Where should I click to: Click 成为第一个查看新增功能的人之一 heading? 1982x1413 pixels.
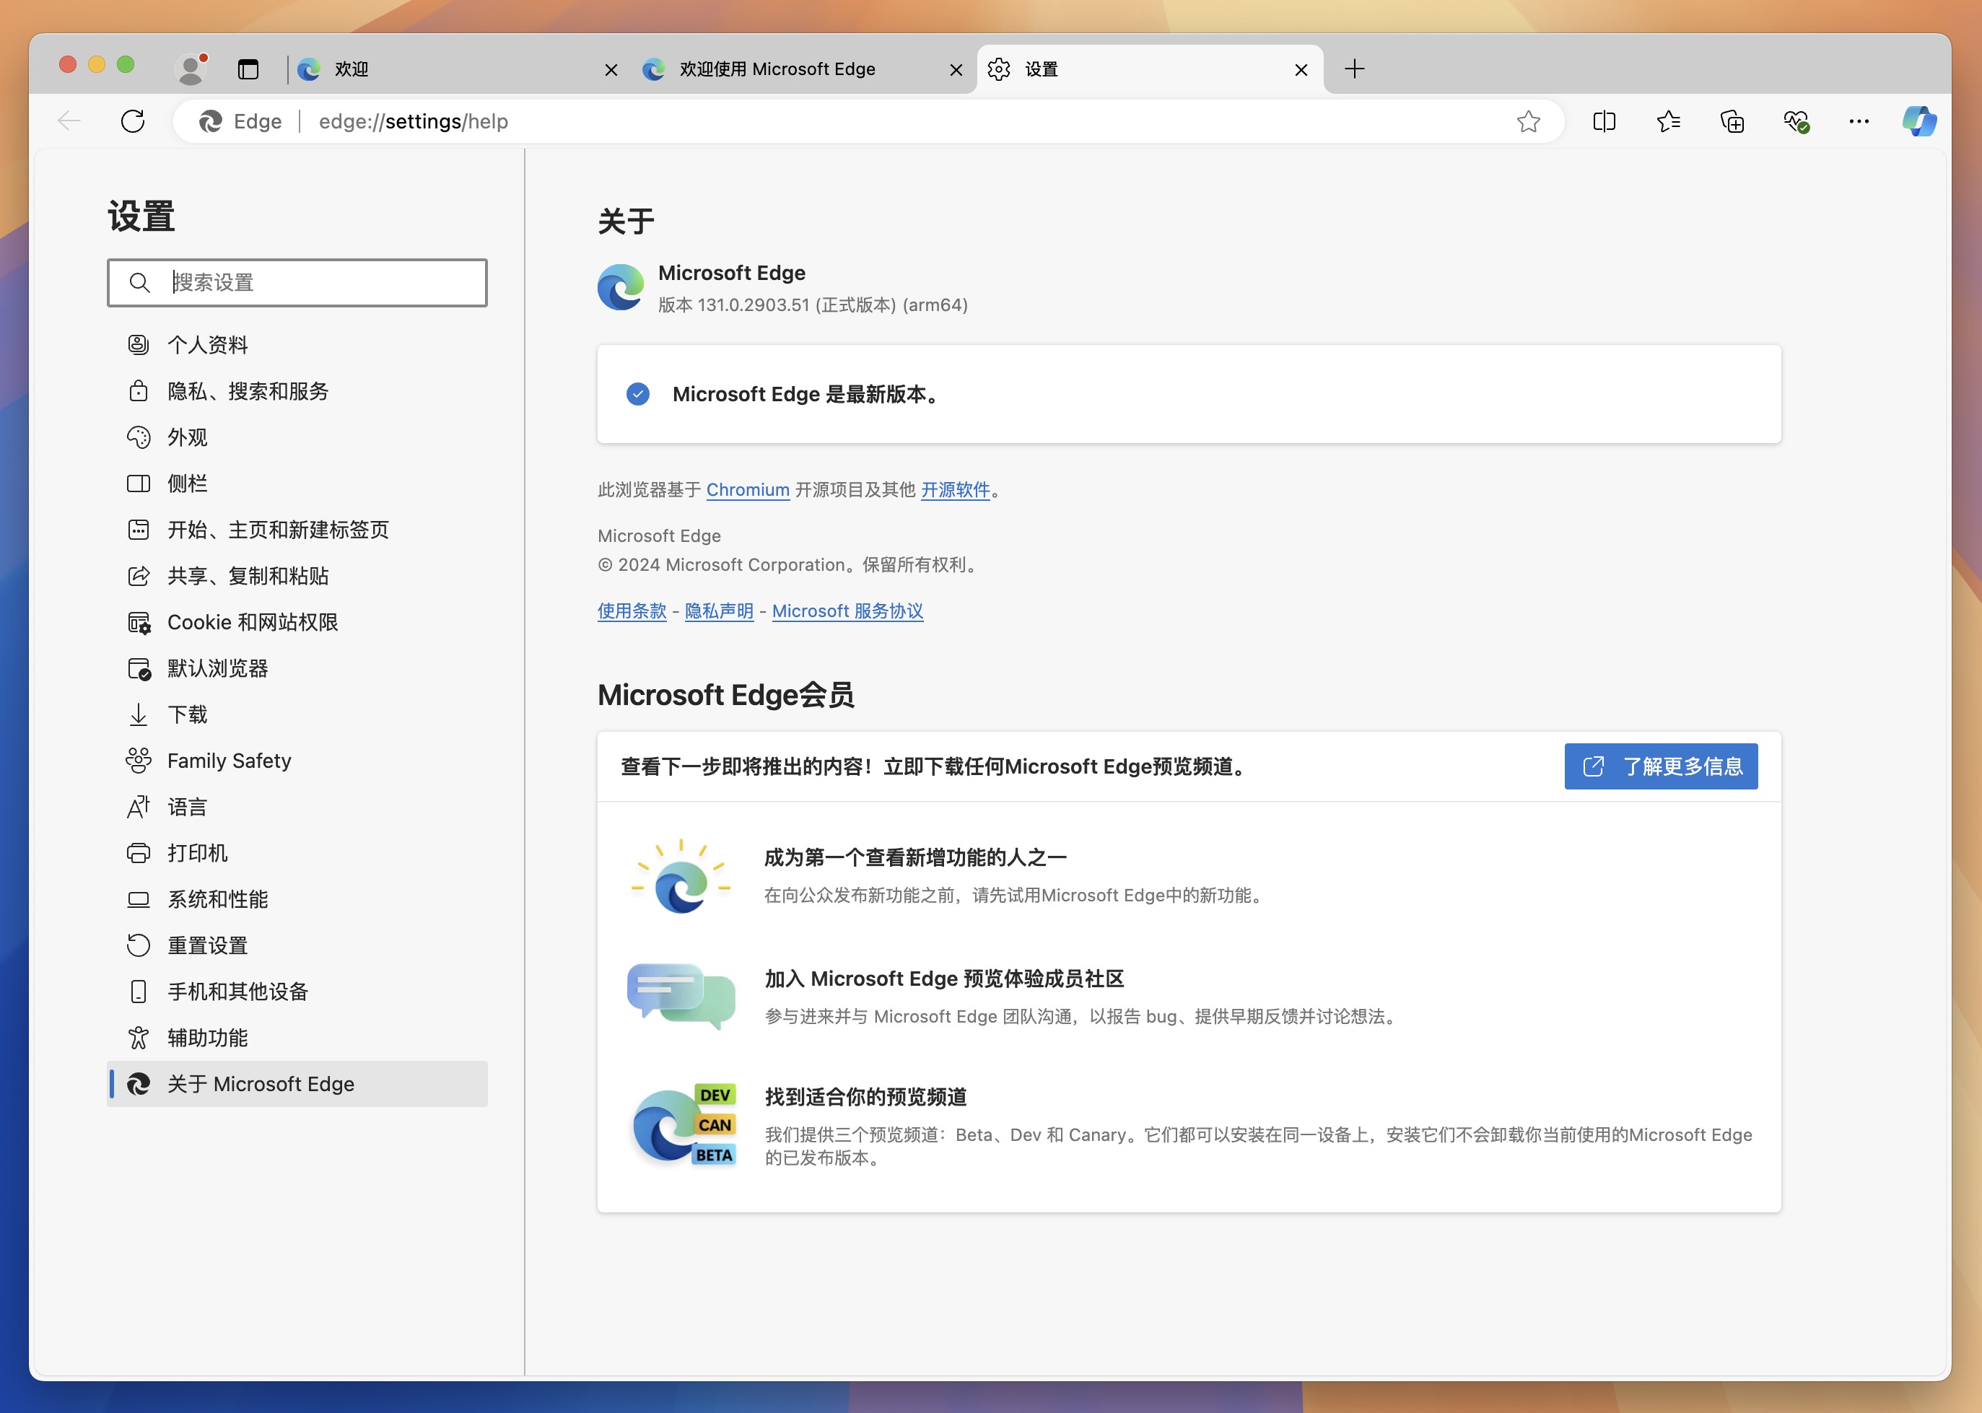(x=914, y=857)
